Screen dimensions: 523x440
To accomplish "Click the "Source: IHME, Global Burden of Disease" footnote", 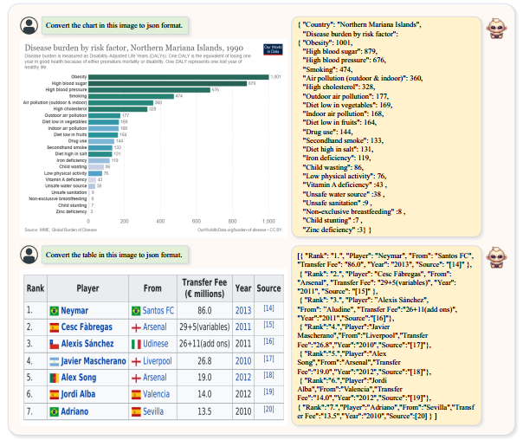I will coord(61,230).
